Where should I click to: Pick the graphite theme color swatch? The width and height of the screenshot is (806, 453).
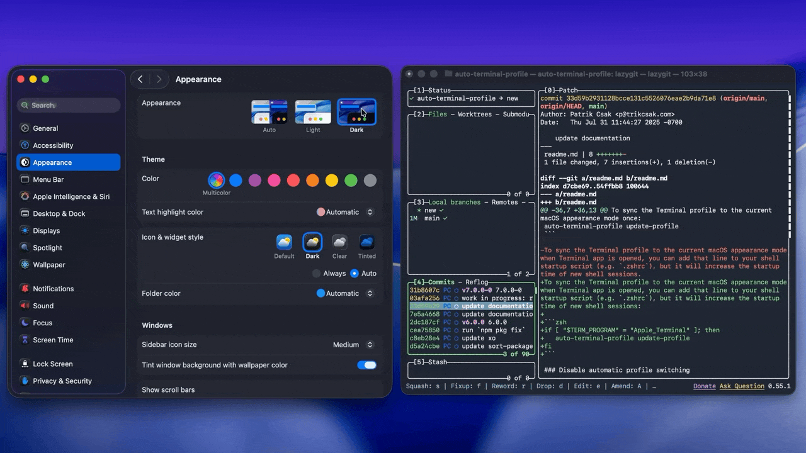(370, 181)
